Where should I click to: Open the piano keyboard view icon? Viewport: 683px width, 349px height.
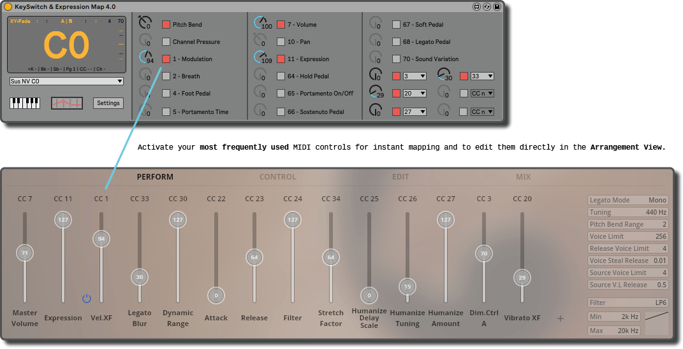point(25,103)
